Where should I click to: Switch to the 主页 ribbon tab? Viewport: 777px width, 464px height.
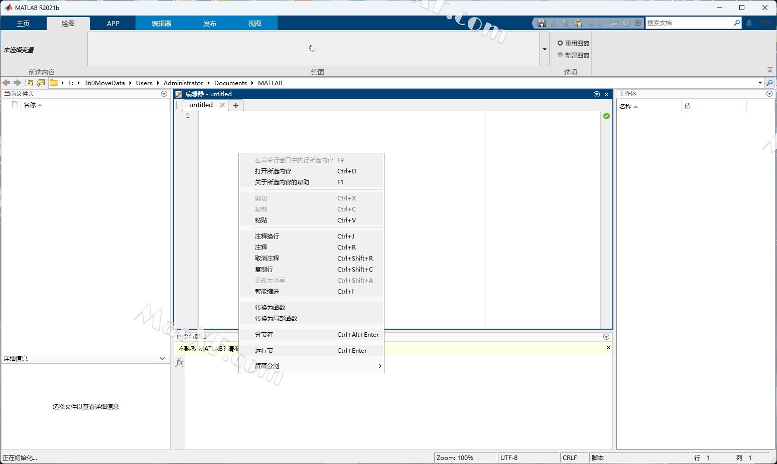[x=23, y=24]
